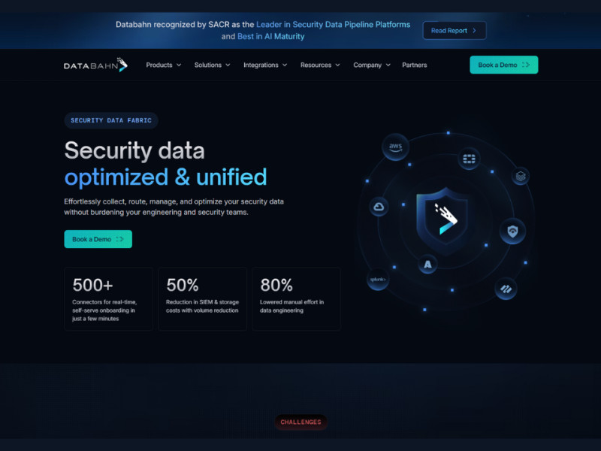Open the Products menu
Screen dimensions: 601x451
click(x=163, y=65)
